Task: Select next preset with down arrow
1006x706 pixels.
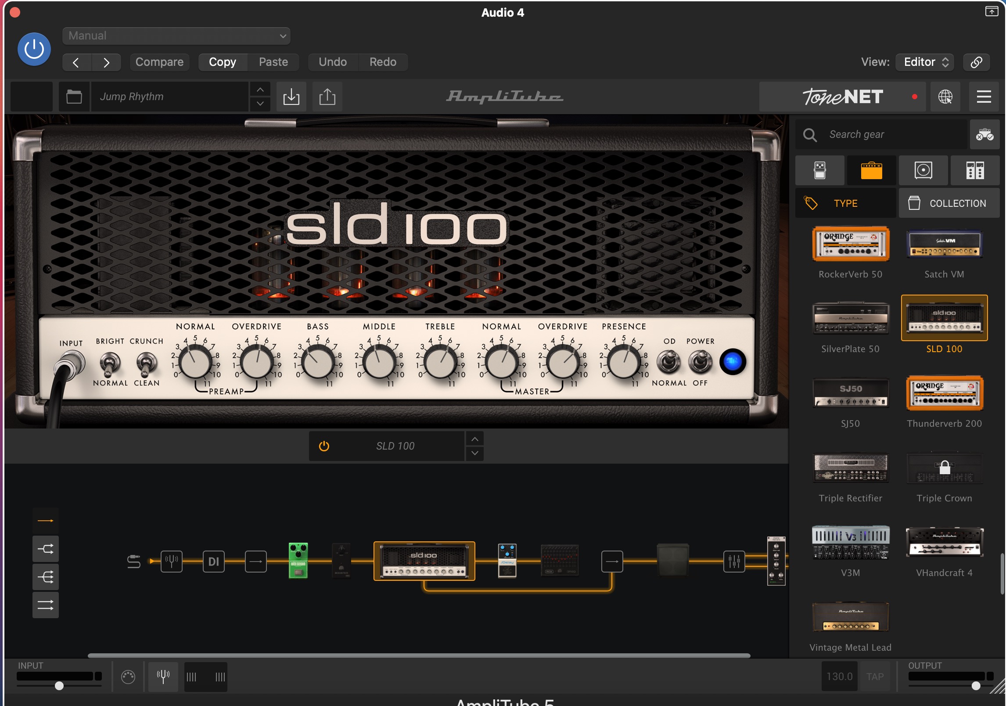Action: point(260,104)
